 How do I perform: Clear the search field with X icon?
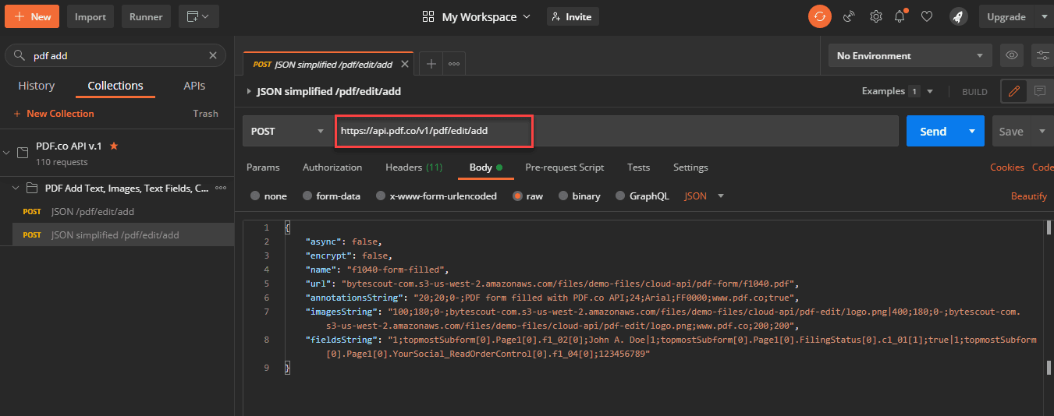point(213,55)
